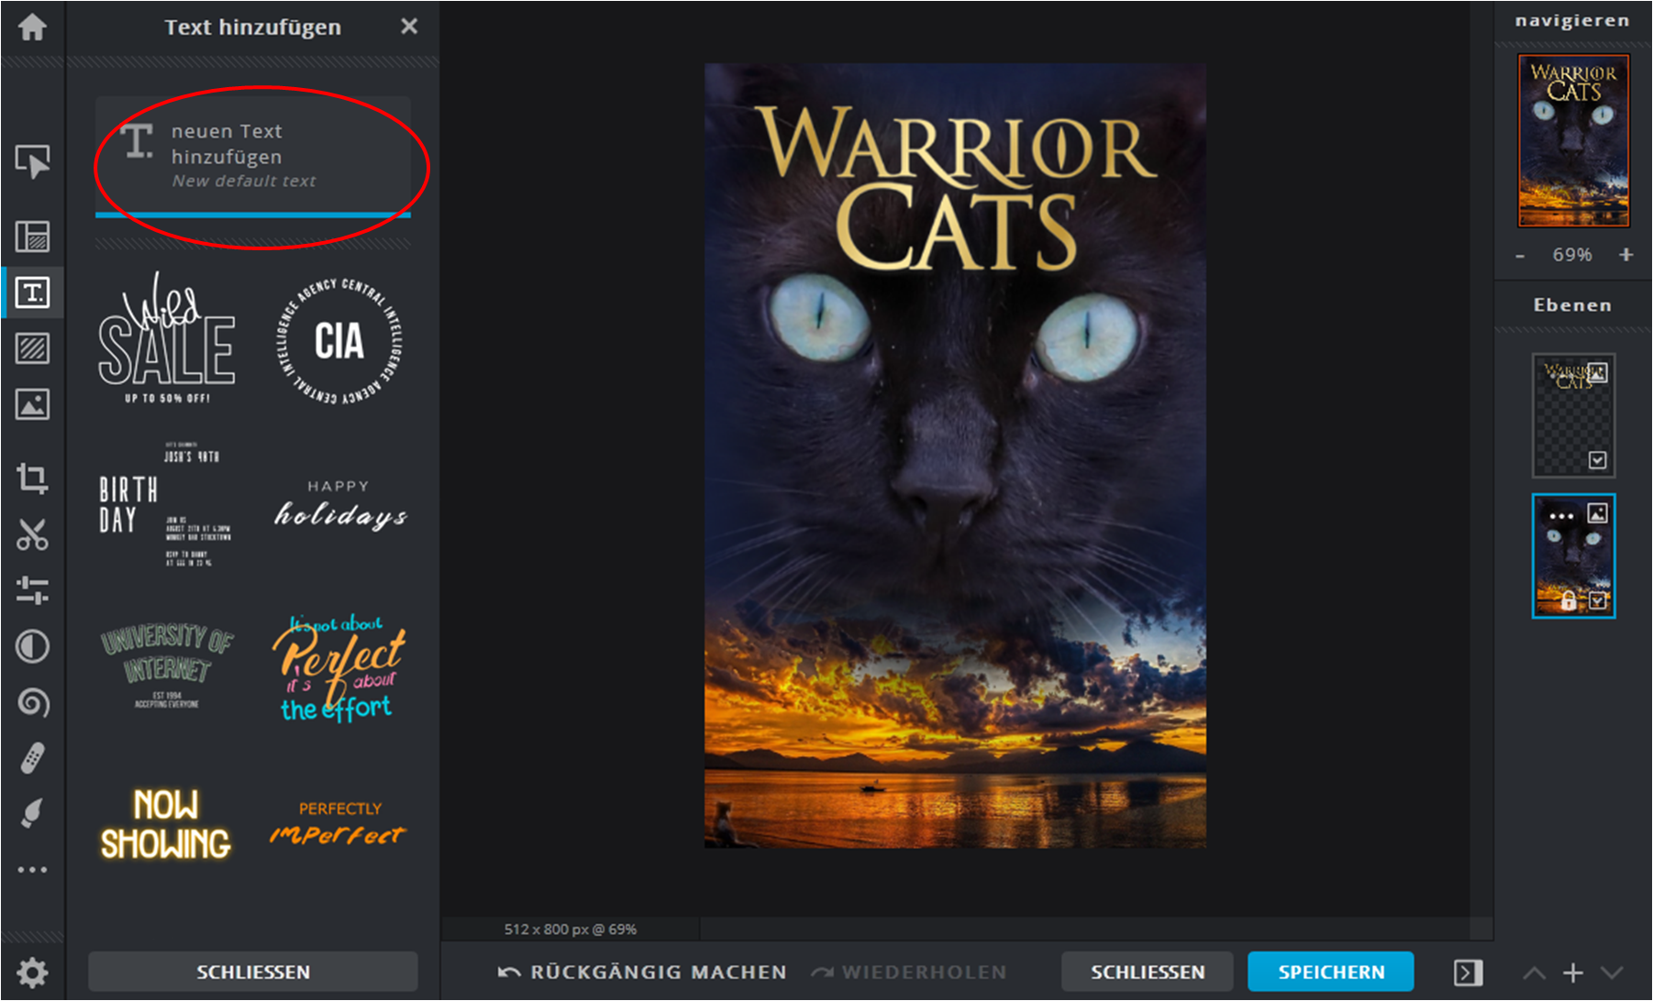Click type icon on Warrior Cats layer
1653x1001 pixels.
click(1598, 373)
